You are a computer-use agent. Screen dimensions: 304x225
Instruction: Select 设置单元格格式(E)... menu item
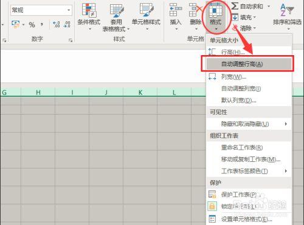coord(249,219)
